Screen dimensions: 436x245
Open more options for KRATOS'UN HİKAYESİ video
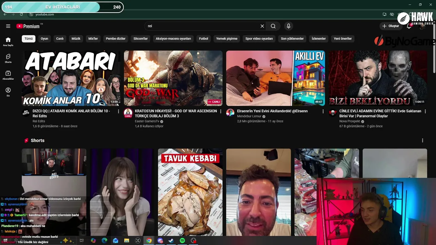pos(221,111)
